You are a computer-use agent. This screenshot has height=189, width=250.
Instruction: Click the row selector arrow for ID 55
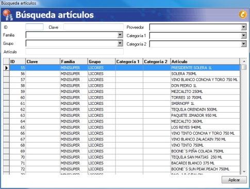tap(6, 68)
